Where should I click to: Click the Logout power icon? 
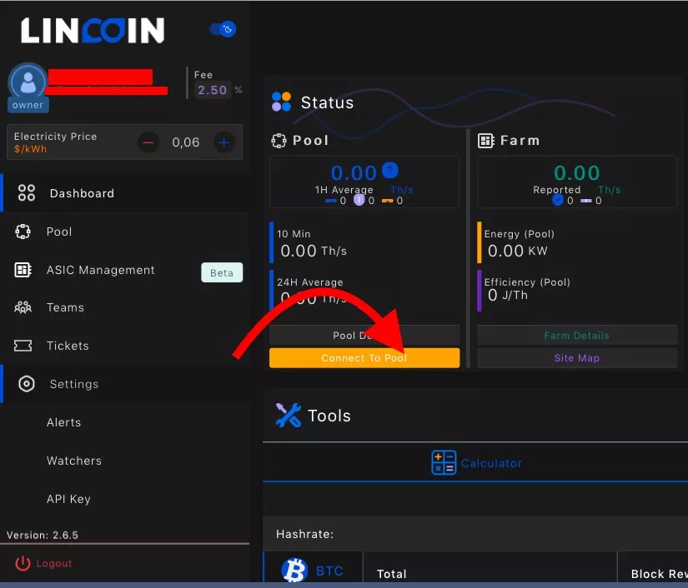pyautogui.click(x=23, y=564)
